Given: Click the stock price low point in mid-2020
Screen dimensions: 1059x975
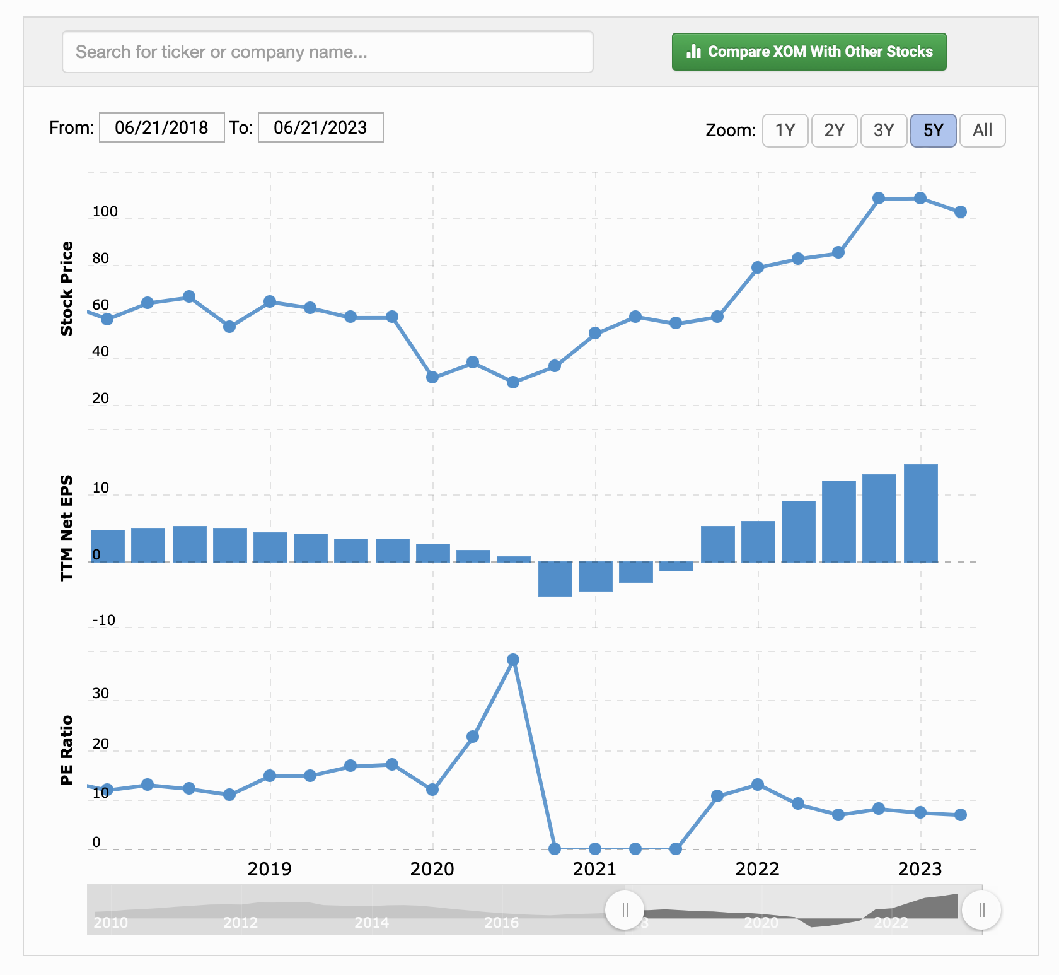Looking at the screenshot, I should pyautogui.click(x=513, y=382).
